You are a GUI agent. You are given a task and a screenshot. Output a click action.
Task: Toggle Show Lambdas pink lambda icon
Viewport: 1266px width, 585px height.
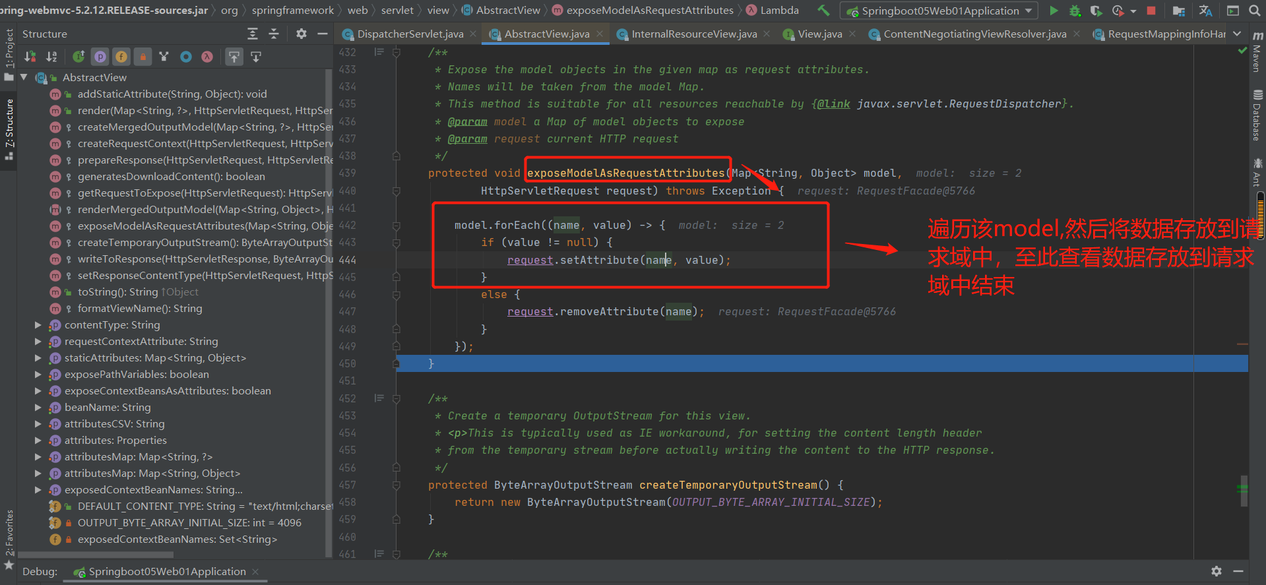coord(207,57)
